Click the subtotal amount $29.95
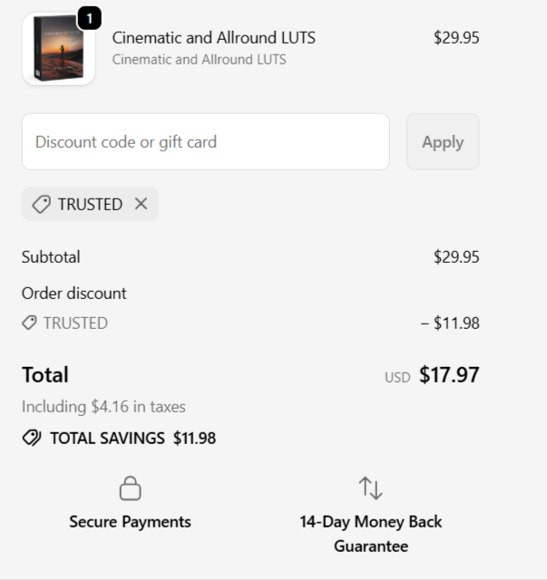Image resolution: width=547 pixels, height=580 pixels. click(x=455, y=256)
